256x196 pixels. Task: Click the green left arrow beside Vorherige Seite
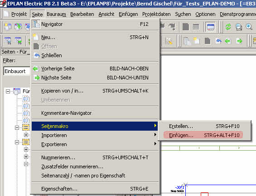tap(36, 69)
